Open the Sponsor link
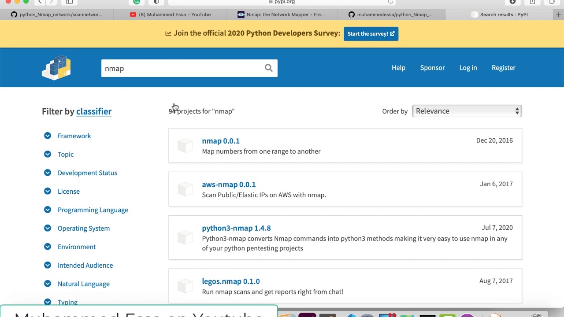Viewport: 564px width, 317px height. (432, 68)
